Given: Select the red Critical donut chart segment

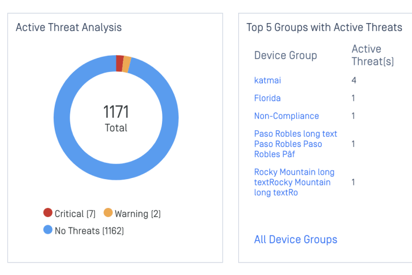Looking at the screenshot, I should [120, 63].
